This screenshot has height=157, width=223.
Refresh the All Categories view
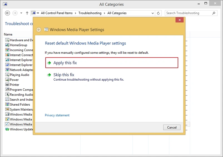[158, 13]
